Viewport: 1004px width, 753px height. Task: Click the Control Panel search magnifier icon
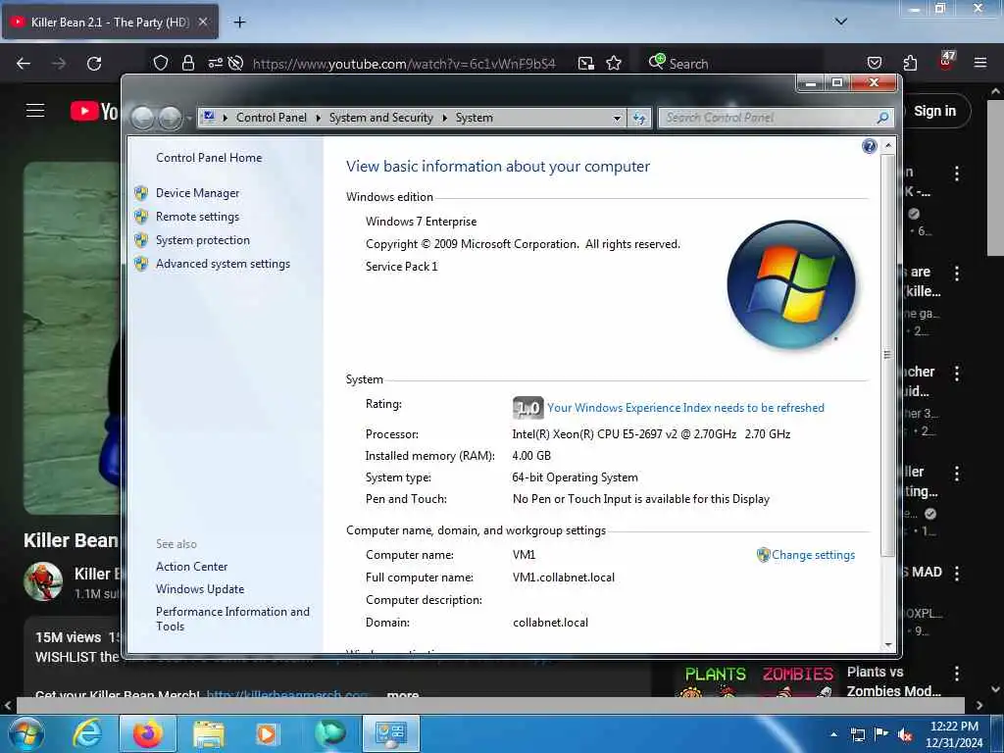[882, 118]
